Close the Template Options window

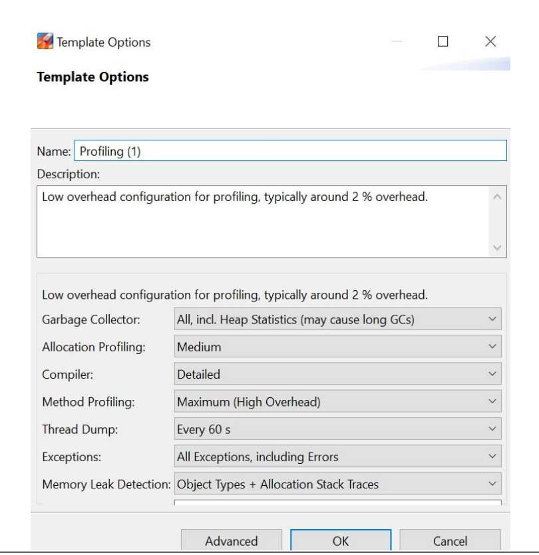[x=490, y=41]
